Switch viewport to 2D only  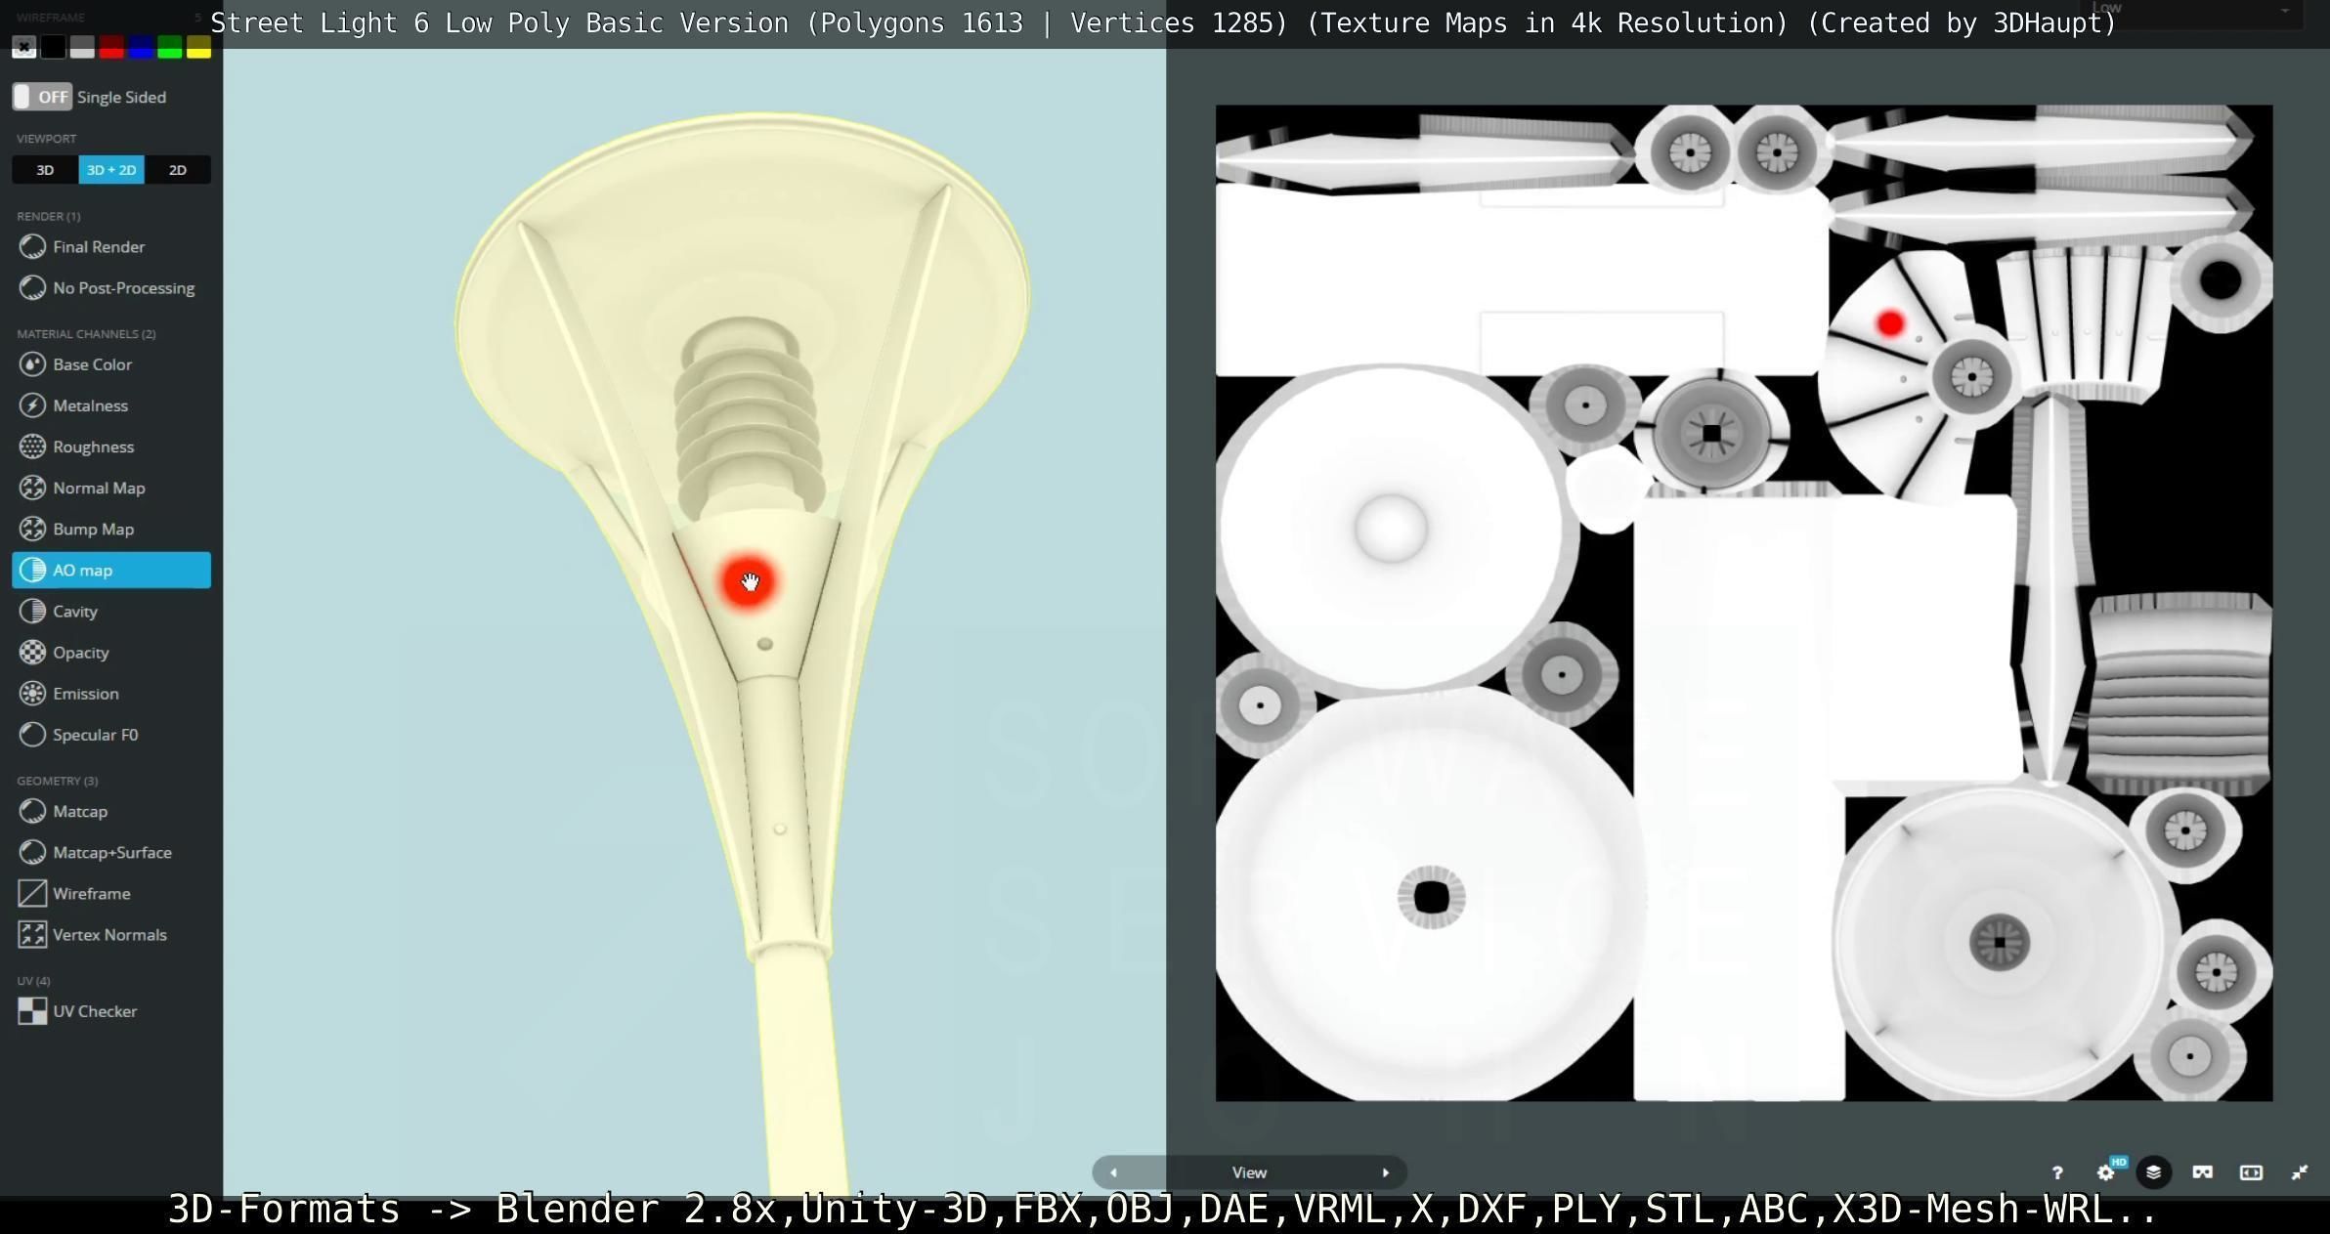pyautogui.click(x=177, y=170)
